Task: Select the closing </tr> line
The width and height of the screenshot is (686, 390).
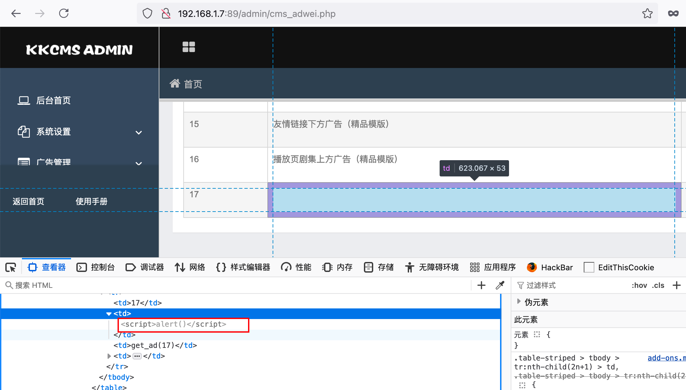Action: [x=117, y=366]
